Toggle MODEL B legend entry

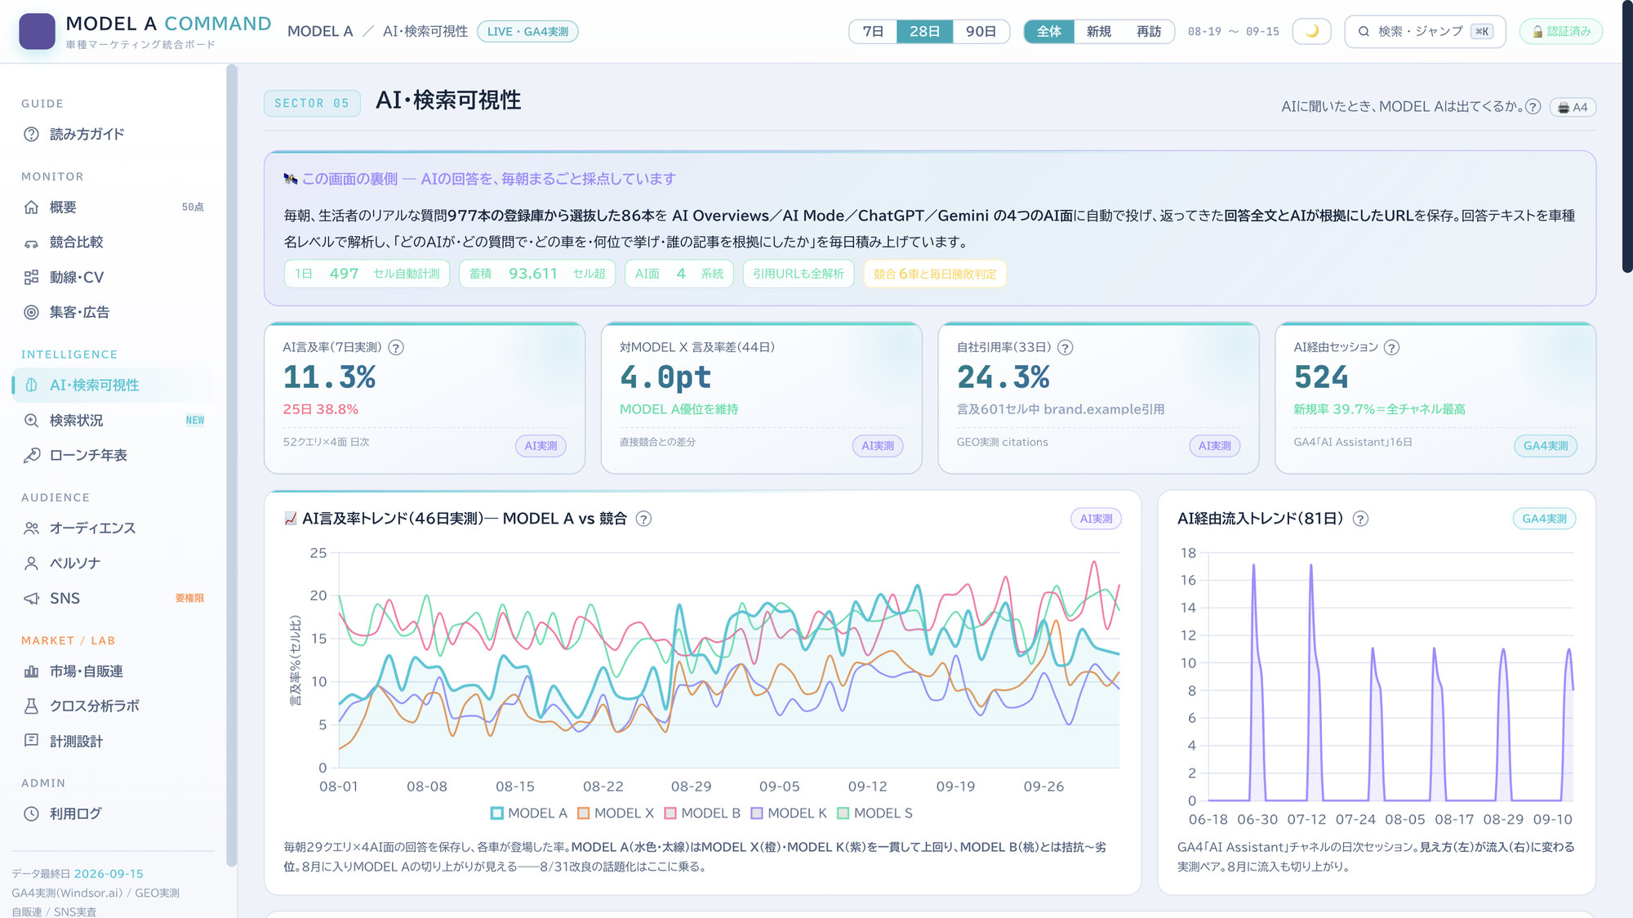point(702,813)
